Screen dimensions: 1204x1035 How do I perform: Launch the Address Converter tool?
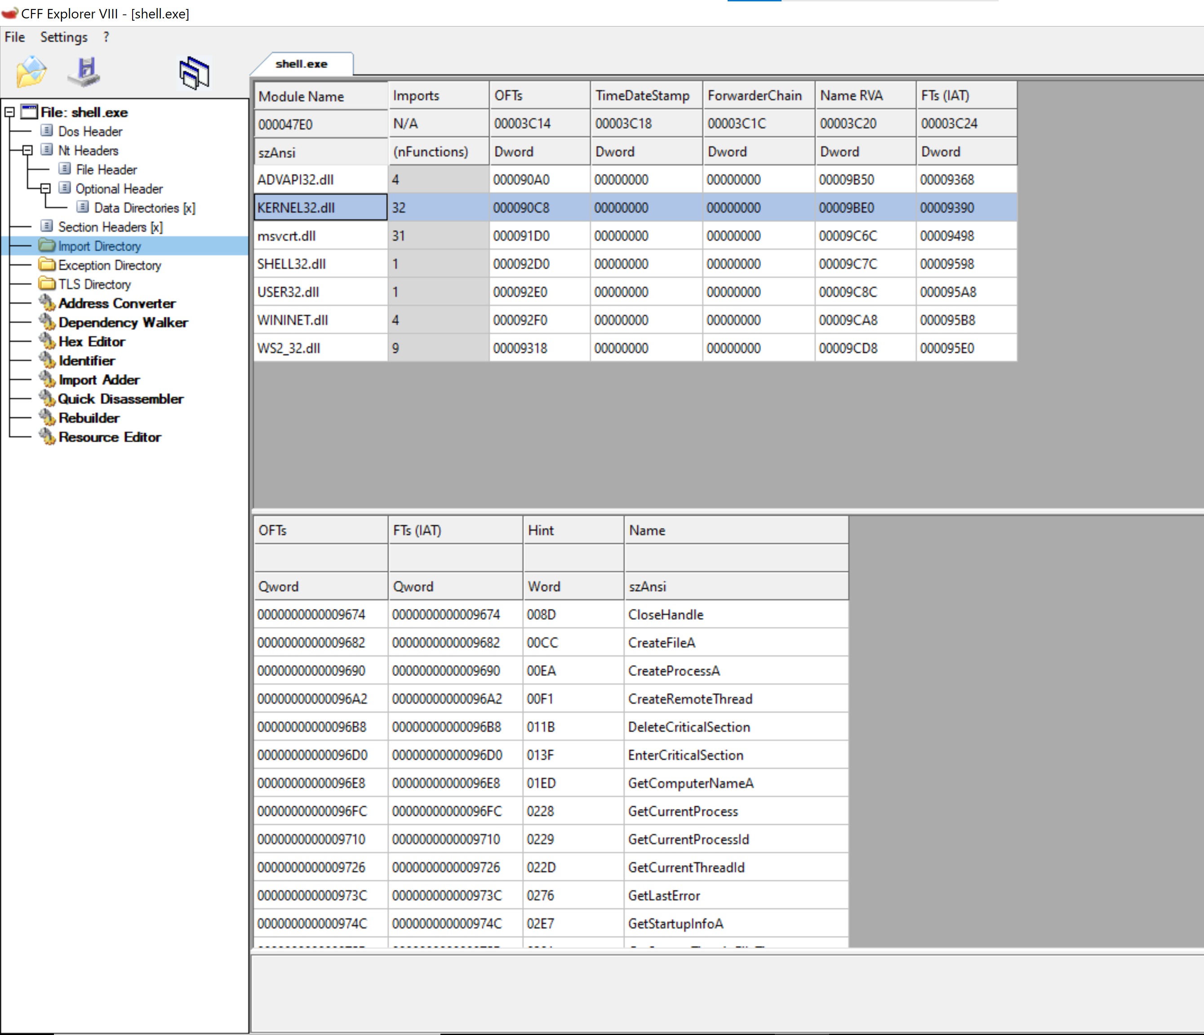point(117,303)
